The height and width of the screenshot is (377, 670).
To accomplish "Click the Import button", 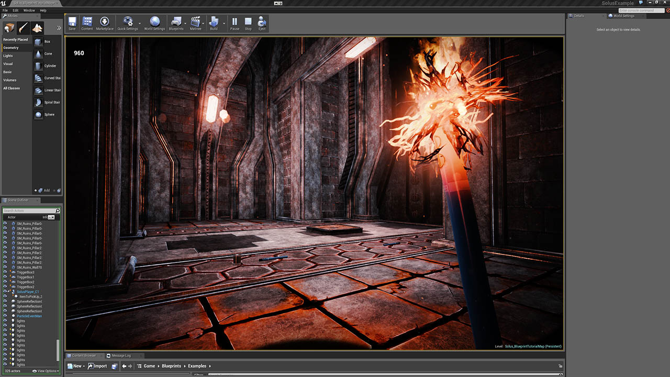I will pyautogui.click(x=97, y=366).
